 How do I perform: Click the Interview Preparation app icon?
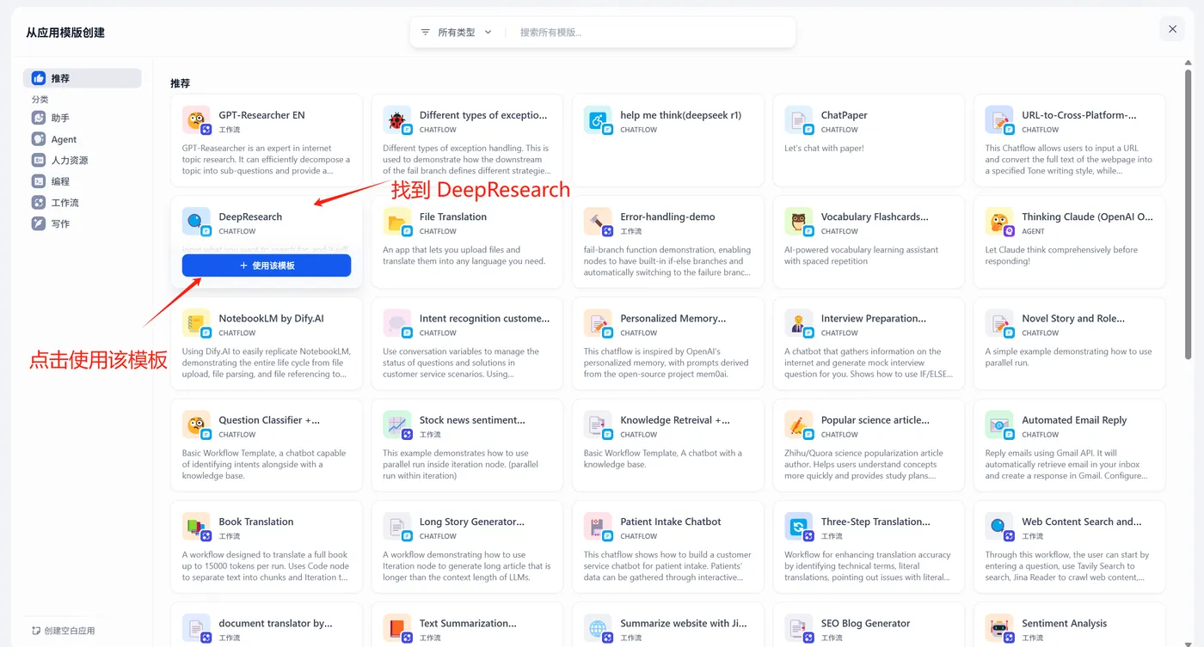(798, 322)
